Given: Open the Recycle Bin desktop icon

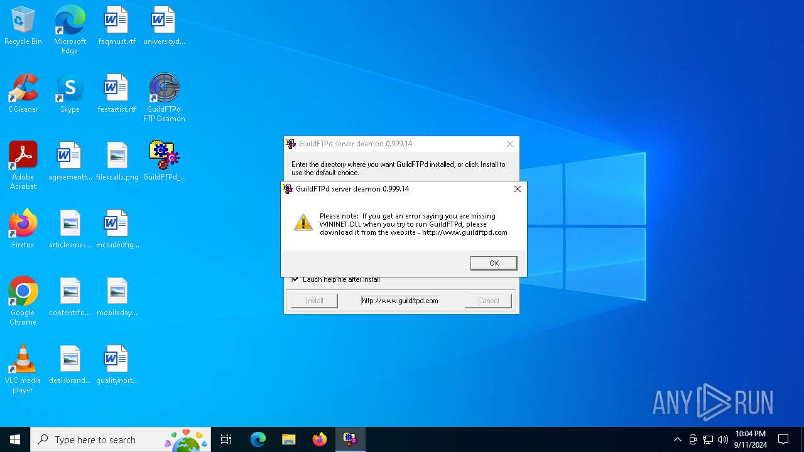Looking at the screenshot, I should (23, 26).
